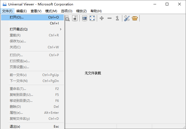Select 保存为(a)... menu entry

point(32,41)
